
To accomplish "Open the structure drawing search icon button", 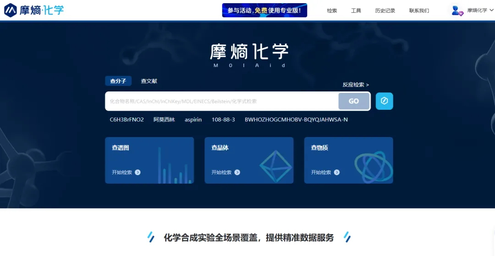I will (x=384, y=101).
